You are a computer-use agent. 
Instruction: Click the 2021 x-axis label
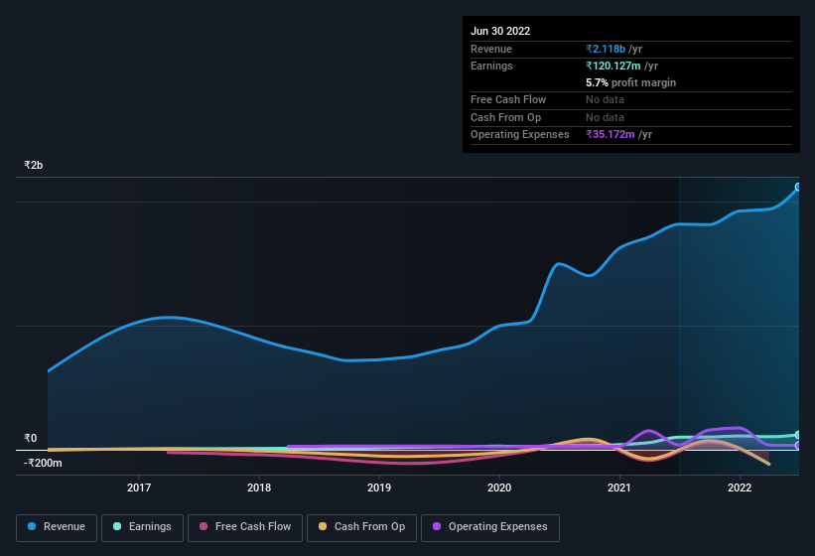point(619,487)
